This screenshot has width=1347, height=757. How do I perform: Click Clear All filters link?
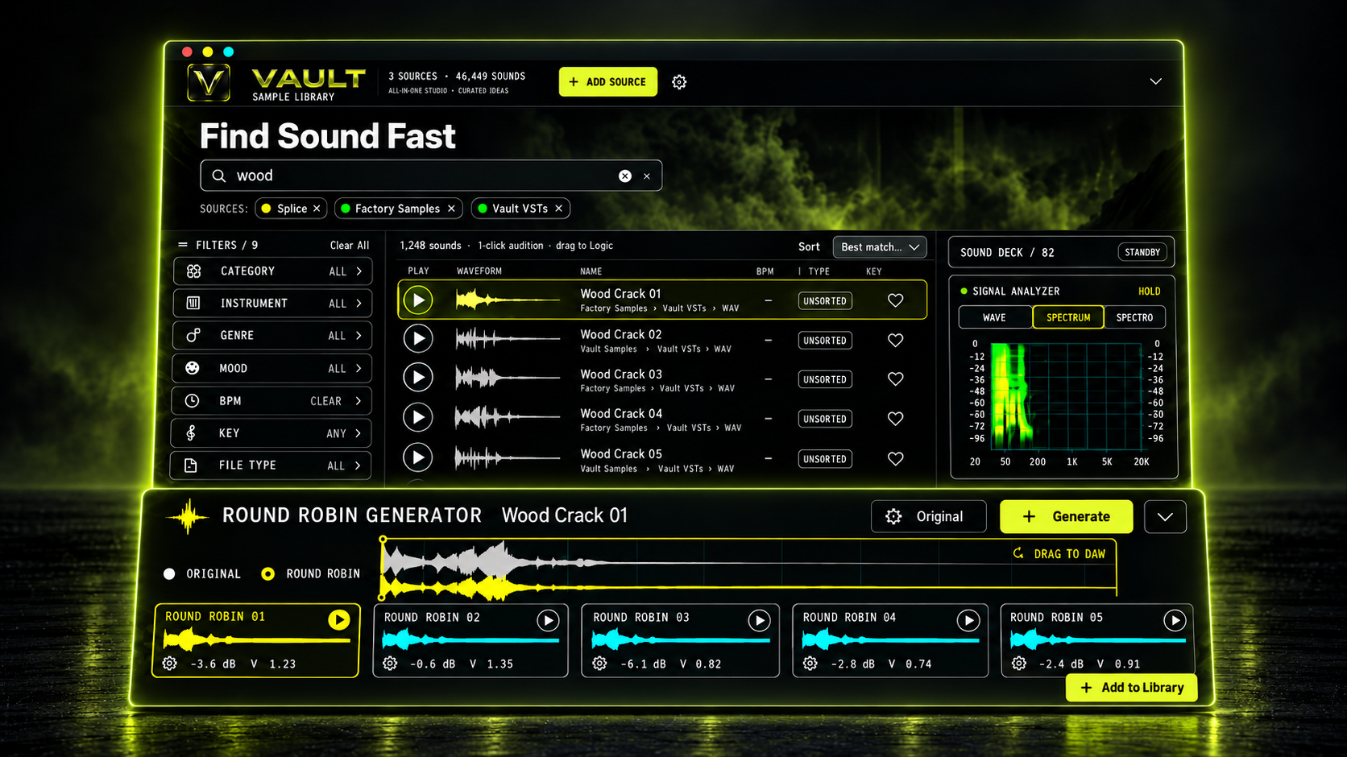coord(350,245)
